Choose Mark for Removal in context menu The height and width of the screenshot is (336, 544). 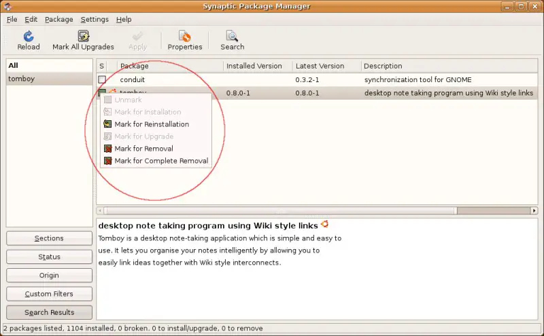point(156,149)
